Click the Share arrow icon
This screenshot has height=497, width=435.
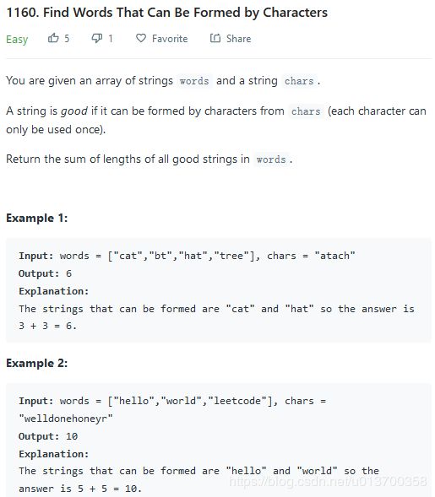point(215,38)
